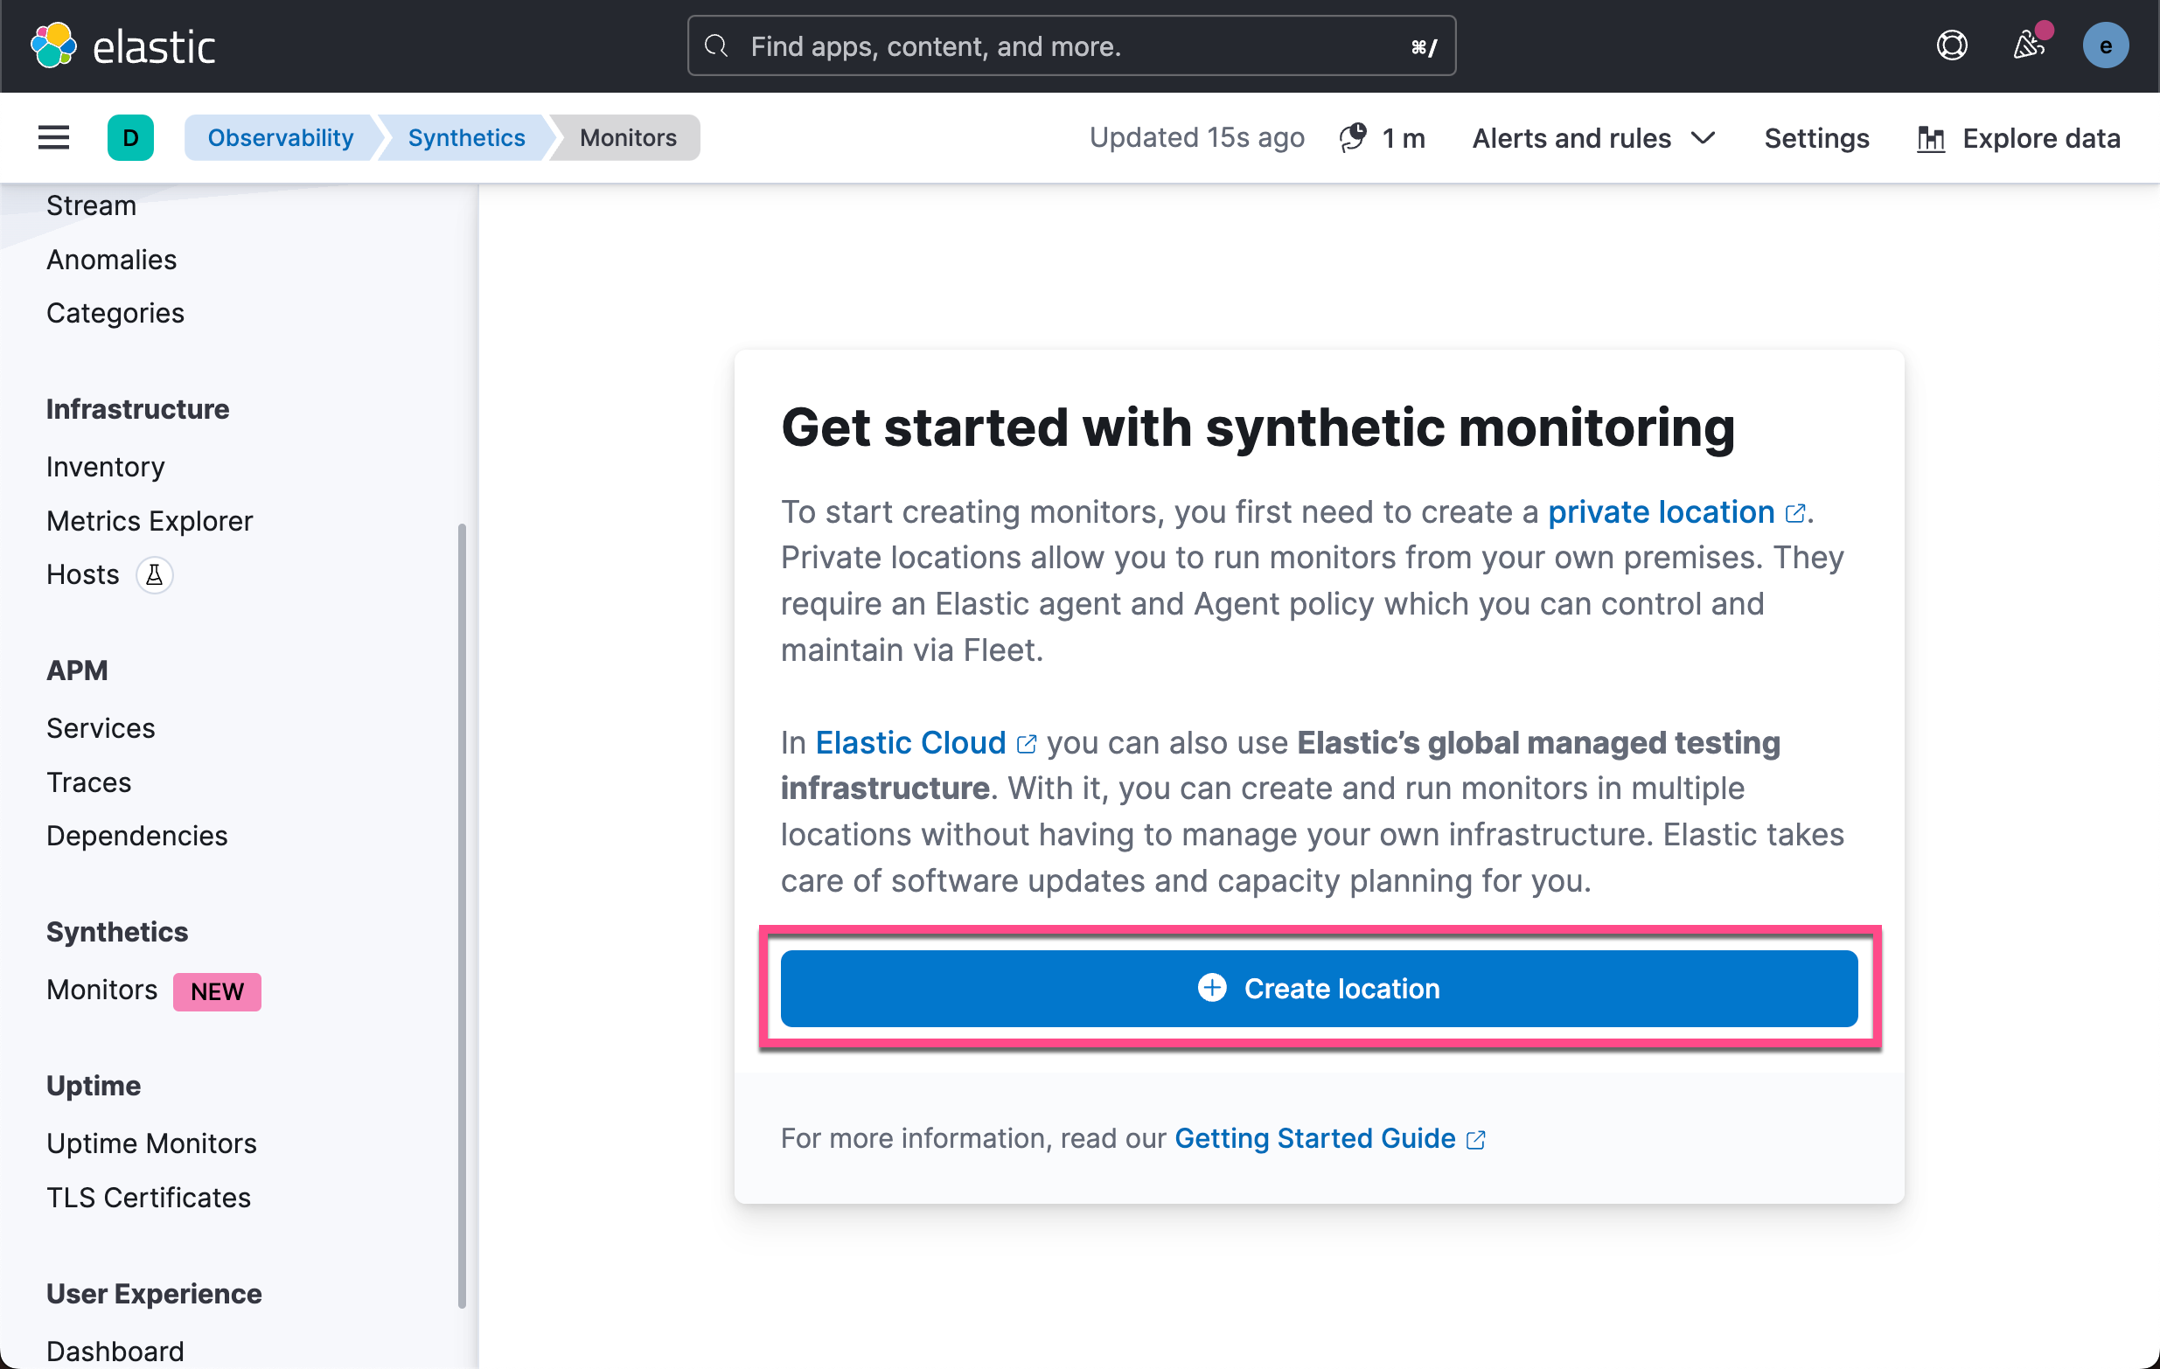
Task: Switch to Uptime Monitors
Action: point(150,1143)
